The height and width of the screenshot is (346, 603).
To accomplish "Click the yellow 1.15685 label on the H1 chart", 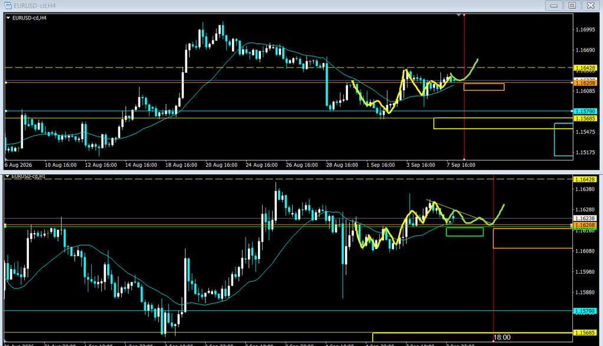I will tap(585, 333).
